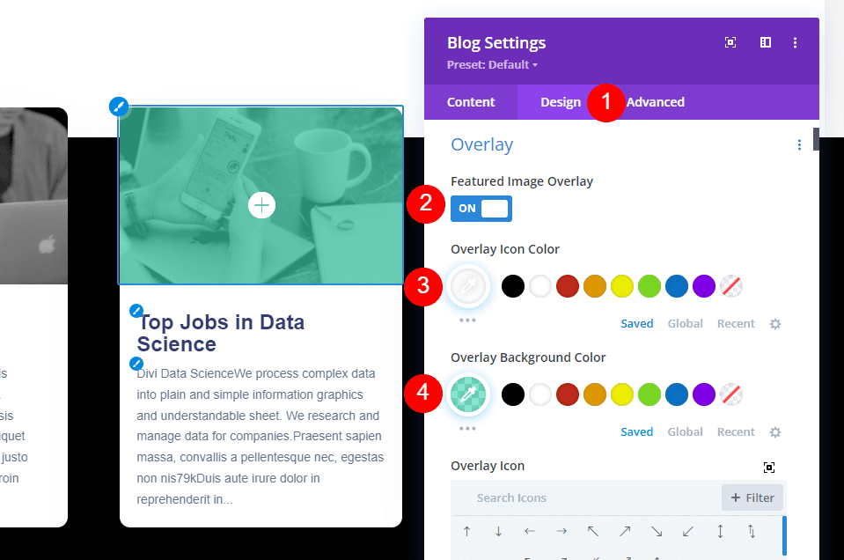Screen dimensions: 844x560
Task: Turn off the Featured Image Overlay toggle
Action: [481, 208]
